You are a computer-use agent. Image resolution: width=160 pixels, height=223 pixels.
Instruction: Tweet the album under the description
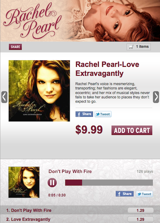(103, 114)
